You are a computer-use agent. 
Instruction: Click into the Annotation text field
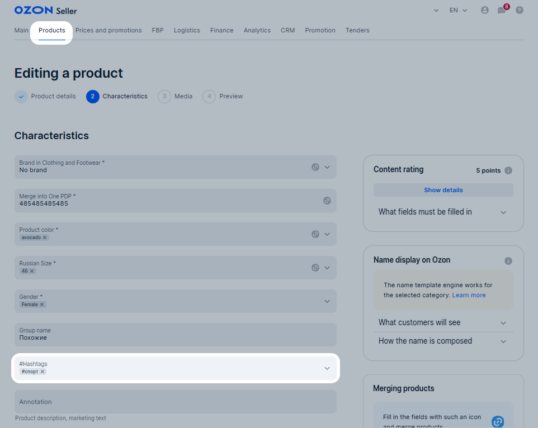point(176,402)
